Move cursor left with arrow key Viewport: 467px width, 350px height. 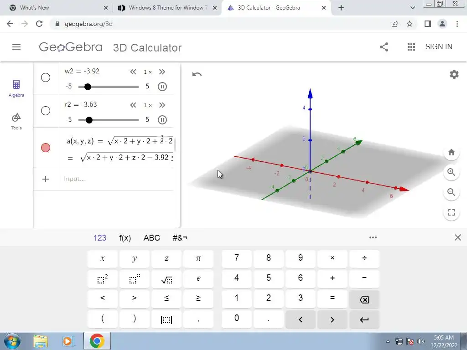(301, 319)
